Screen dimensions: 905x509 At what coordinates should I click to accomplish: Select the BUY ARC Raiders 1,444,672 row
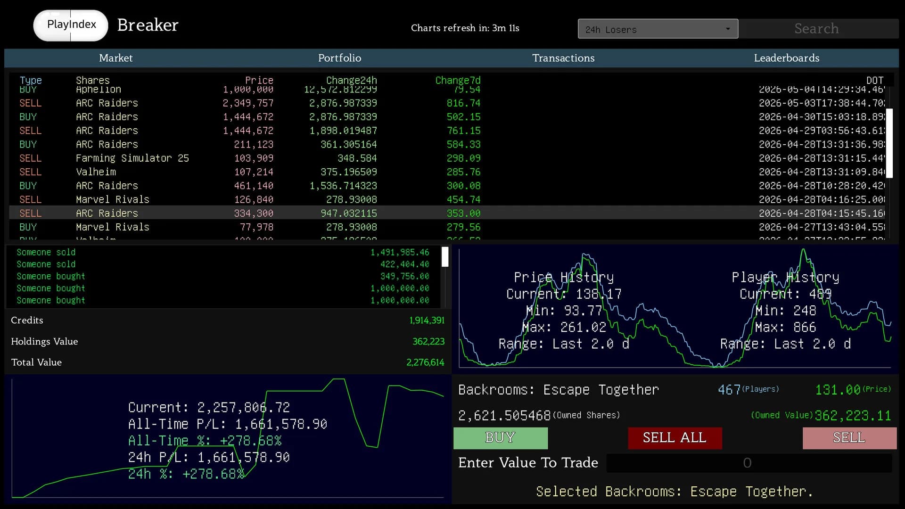(x=448, y=116)
